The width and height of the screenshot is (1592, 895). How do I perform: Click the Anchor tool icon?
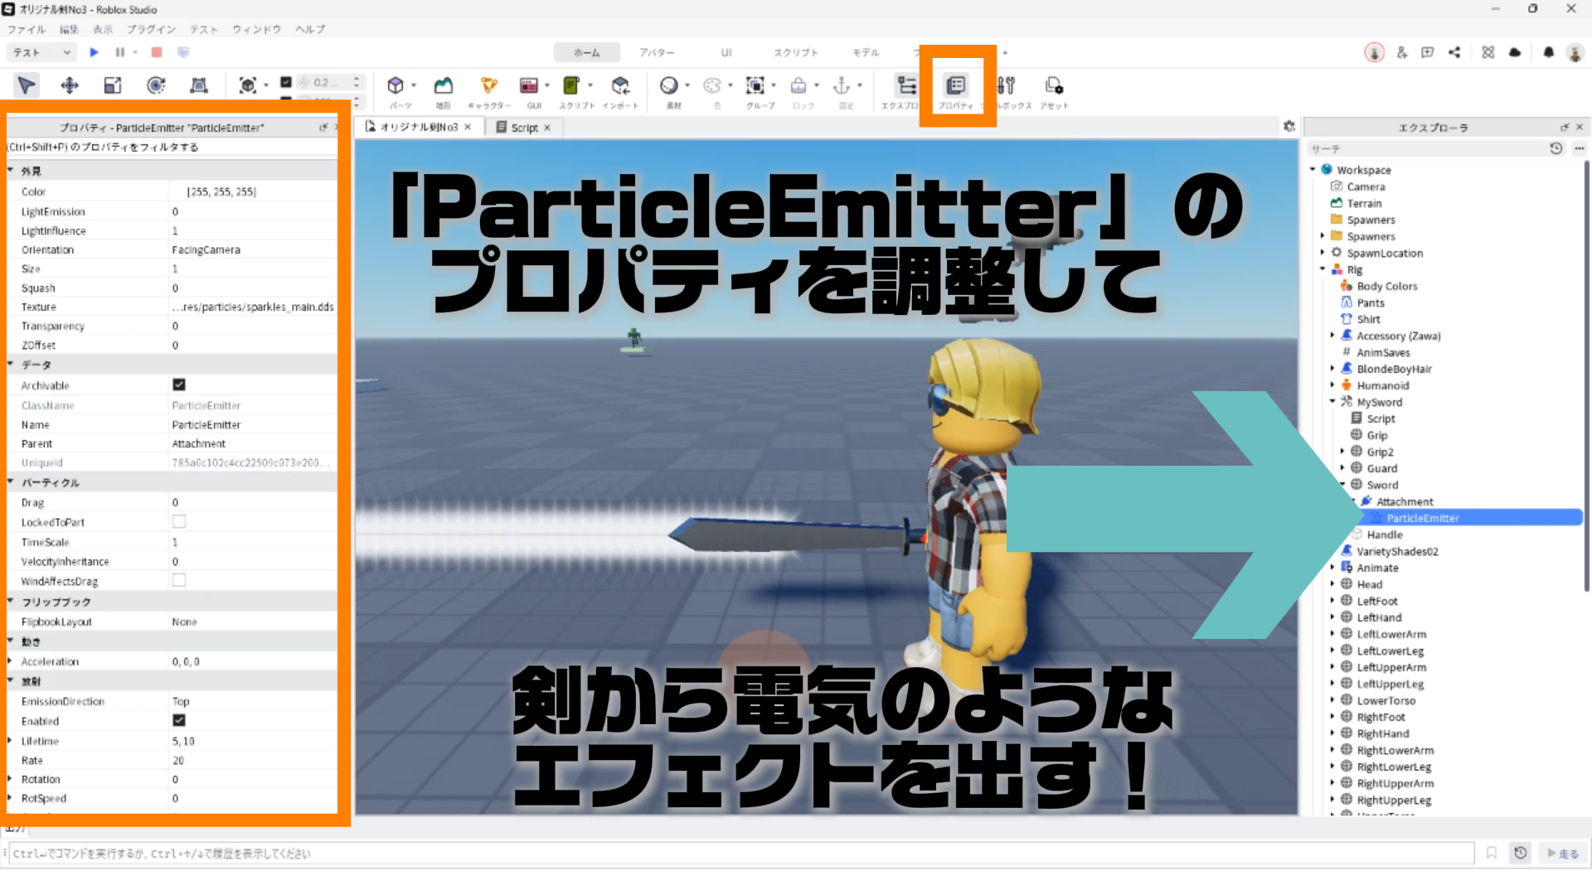pos(842,86)
